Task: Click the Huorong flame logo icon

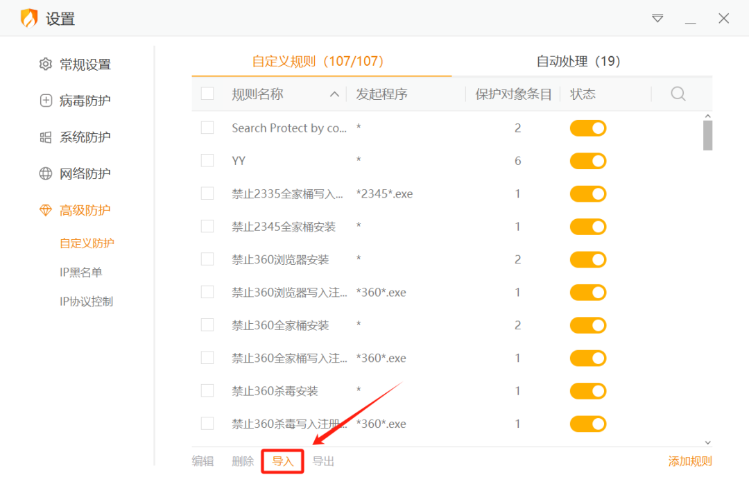Action: (29, 18)
